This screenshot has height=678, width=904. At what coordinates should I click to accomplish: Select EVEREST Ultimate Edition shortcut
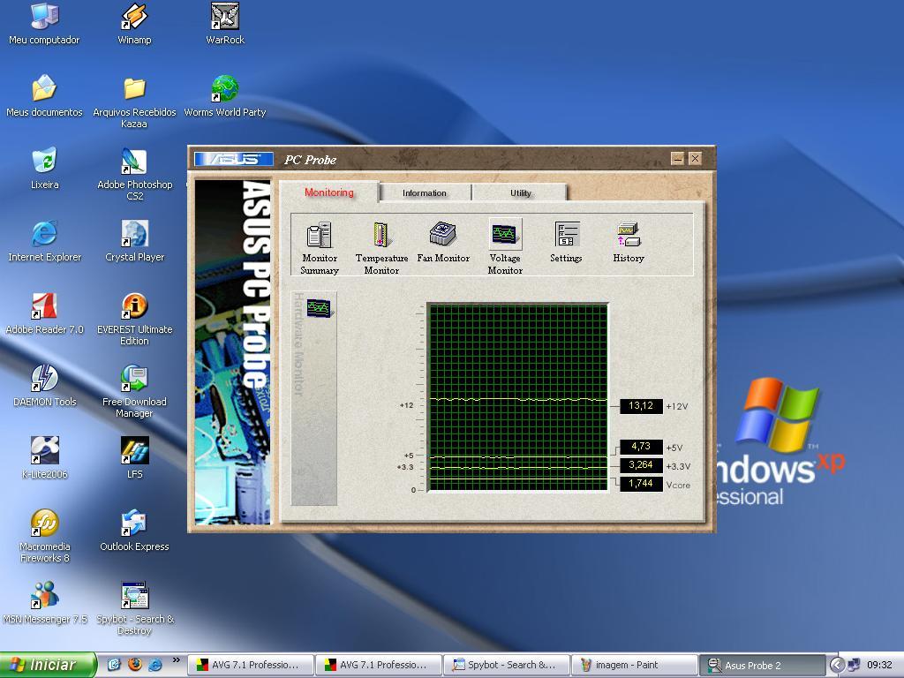(134, 320)
